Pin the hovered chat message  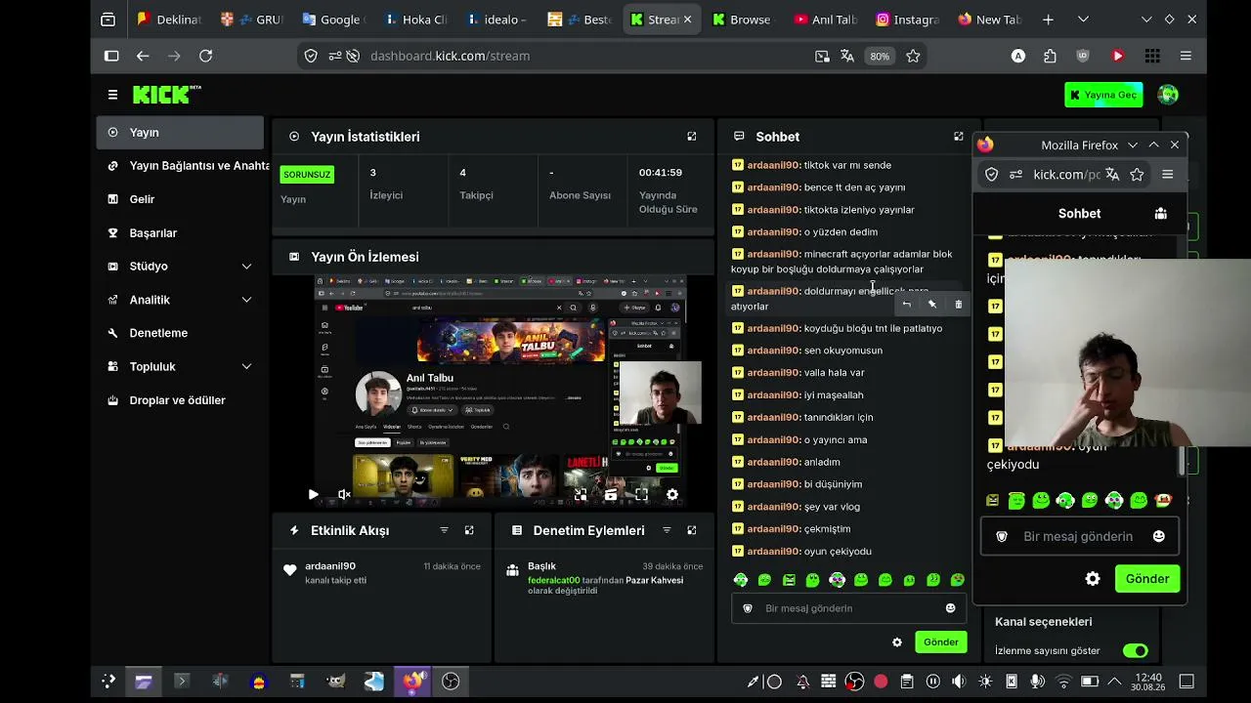[932, 305]
